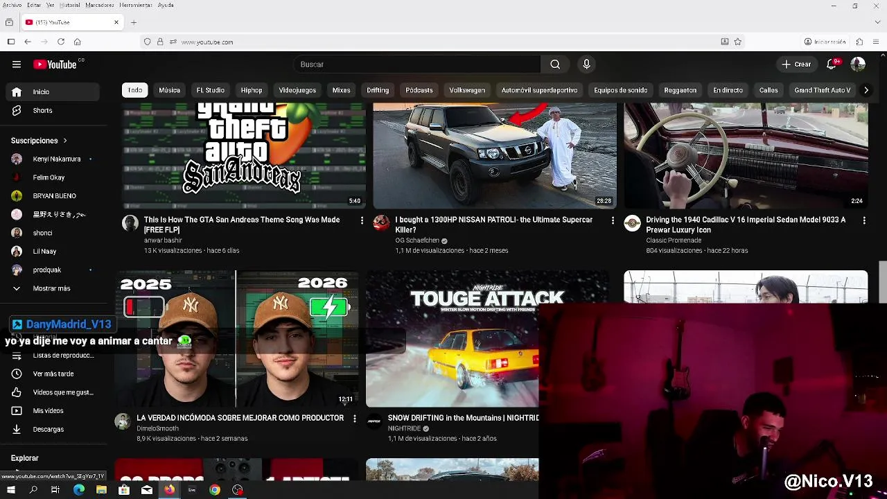Open the YouTube hamburger guide menu
This screenshot has width=887, height=499.
tap(17, 64)
